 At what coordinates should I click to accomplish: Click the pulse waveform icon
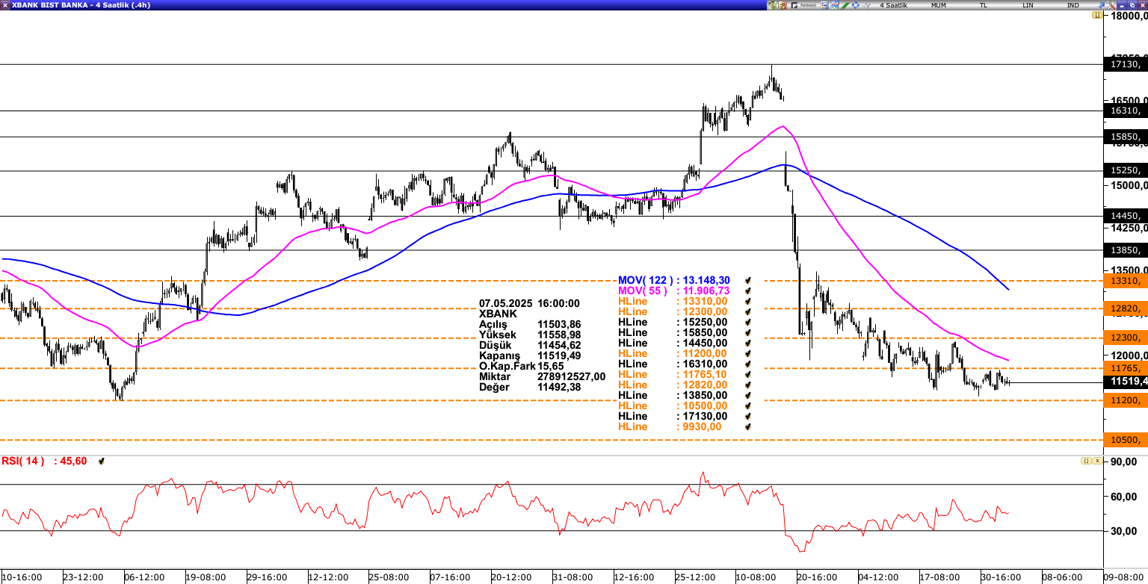[x=865, y=5]
